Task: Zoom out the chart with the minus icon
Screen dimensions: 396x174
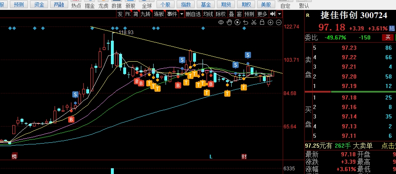Action: (279, 23)
